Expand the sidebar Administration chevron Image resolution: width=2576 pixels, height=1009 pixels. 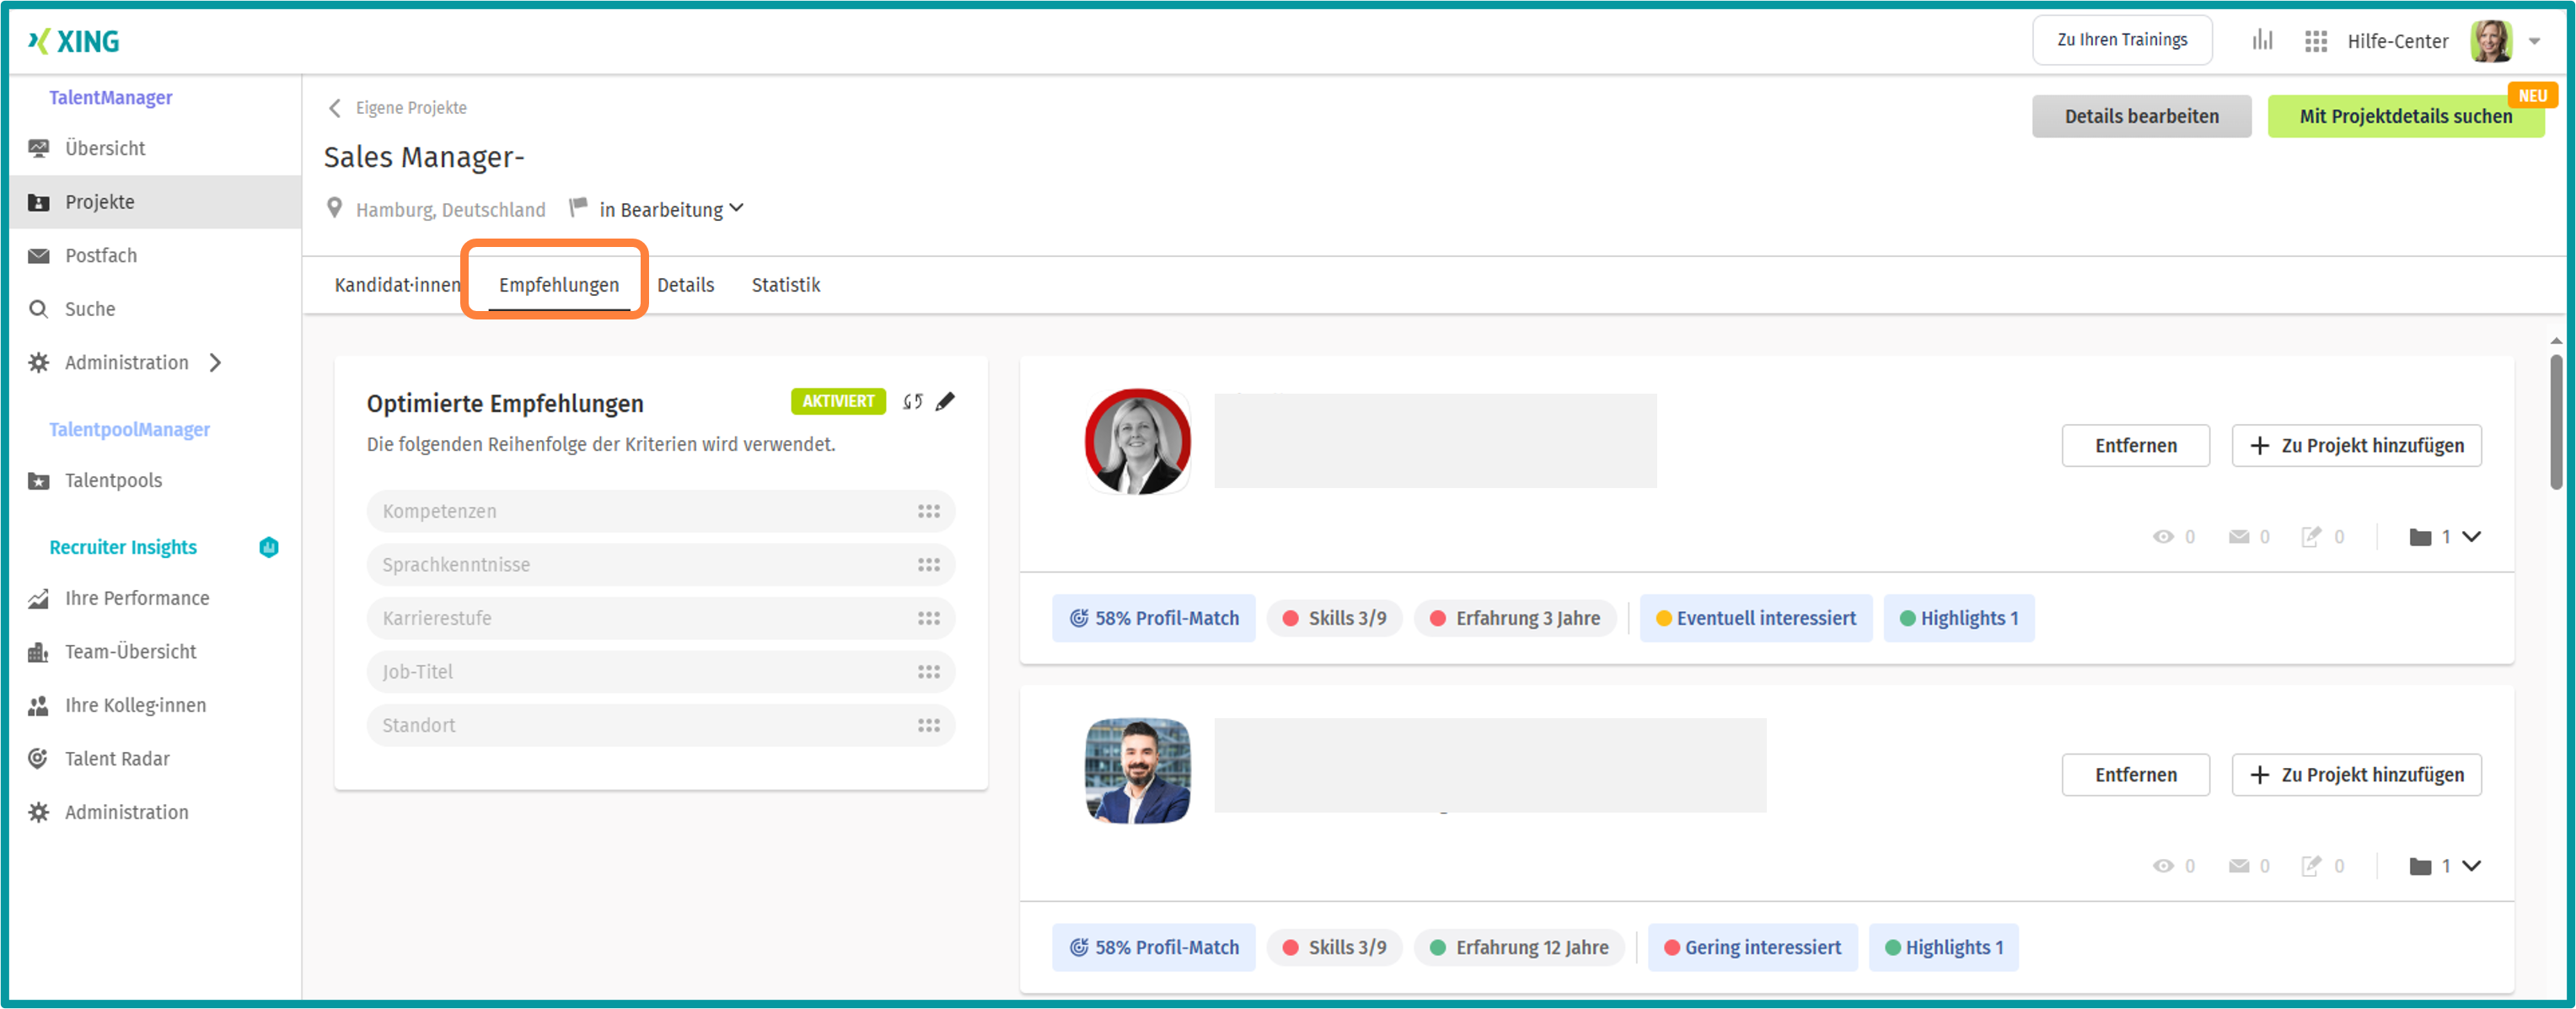pos(216,362)
